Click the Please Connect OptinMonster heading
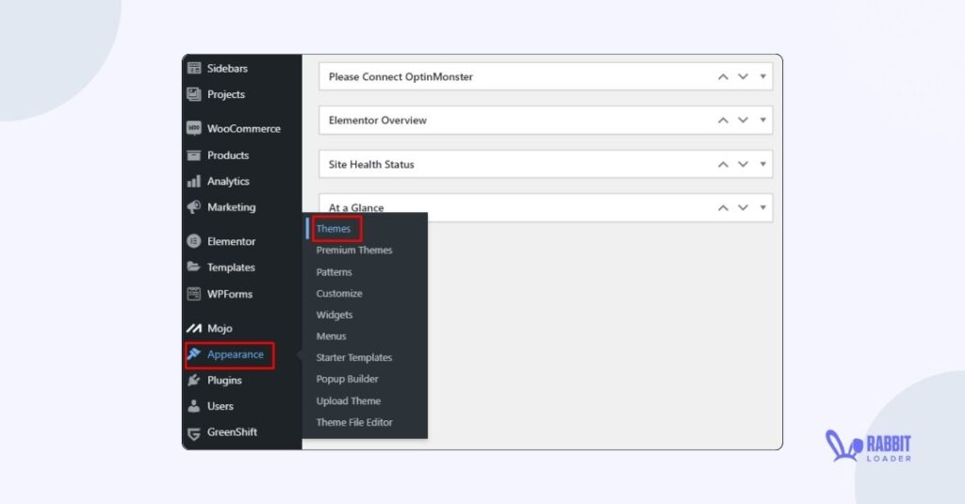The width and height of the screenshot is (965, 504). (x=401, y=77)
